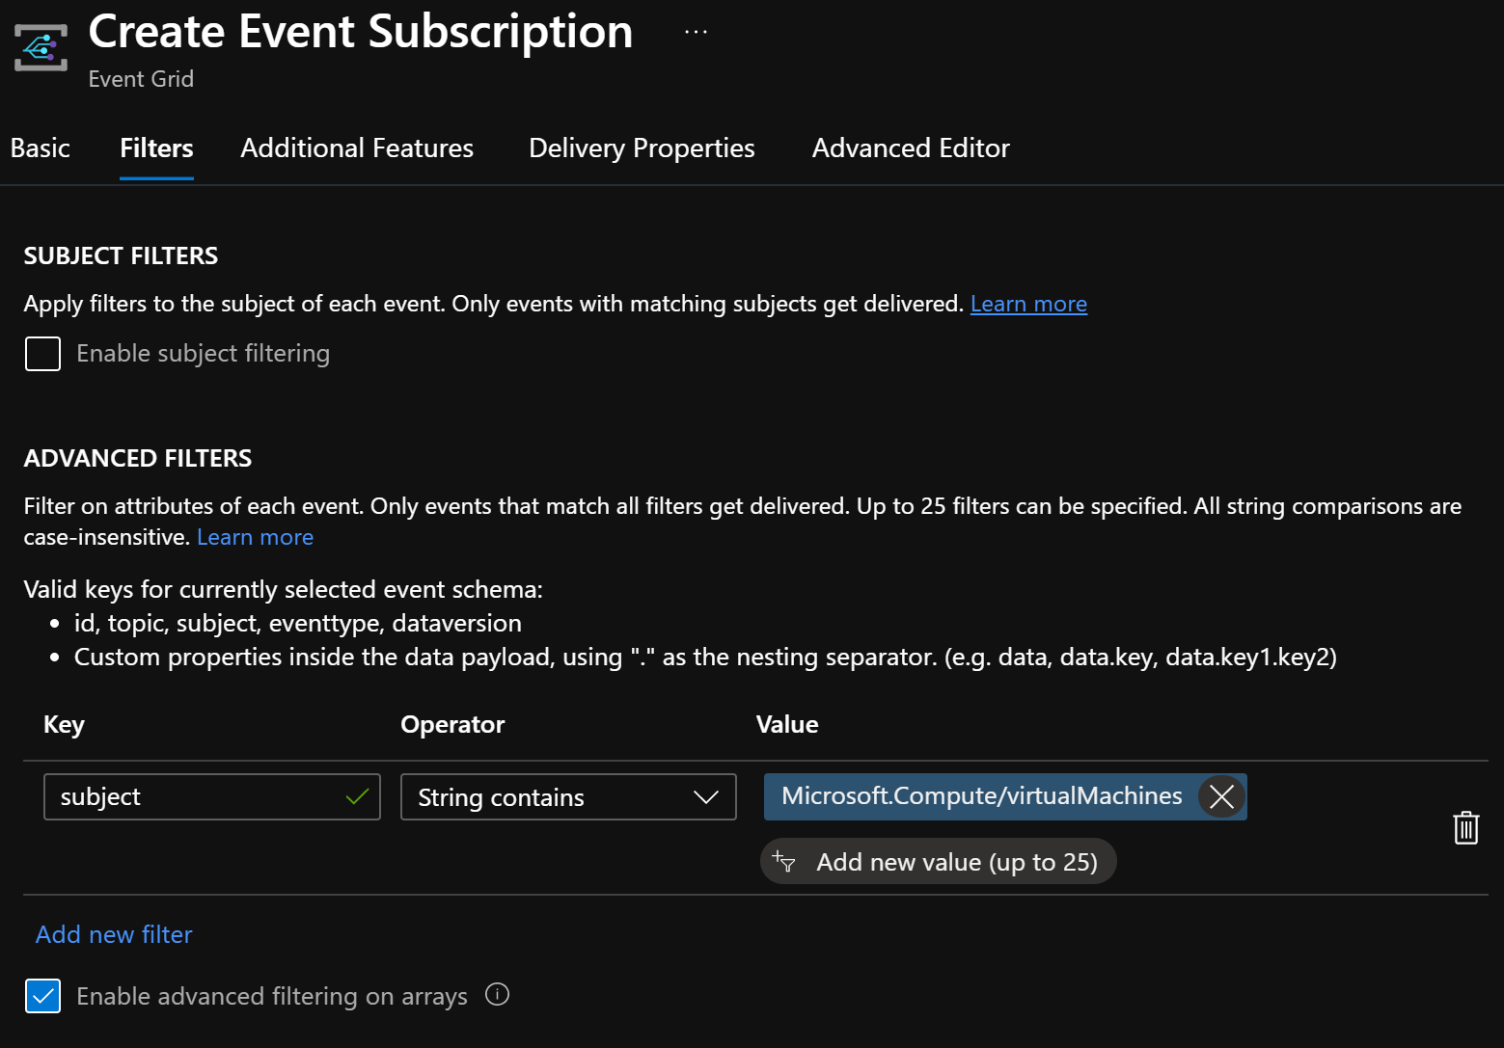Open the Learn more link under Advanced Filters
1504x1048 pixels.
coord(254,536)
